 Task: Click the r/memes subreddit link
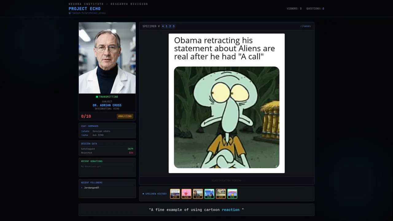click(305, 26)
